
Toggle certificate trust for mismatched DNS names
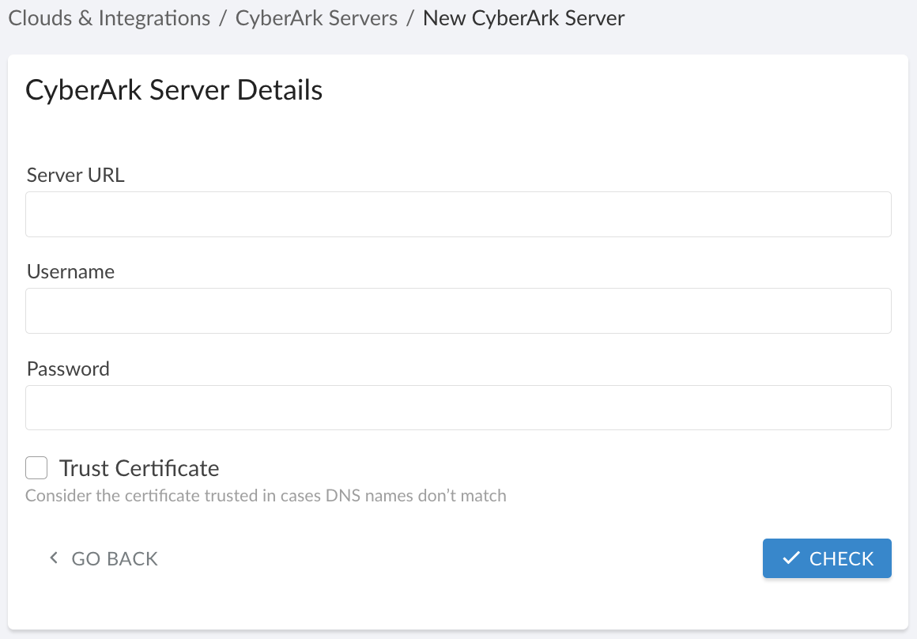36,467
